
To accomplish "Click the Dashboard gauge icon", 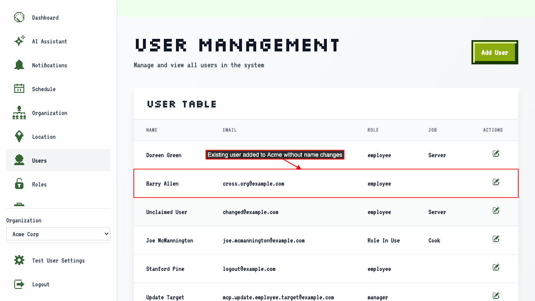I will coord(19,18).
